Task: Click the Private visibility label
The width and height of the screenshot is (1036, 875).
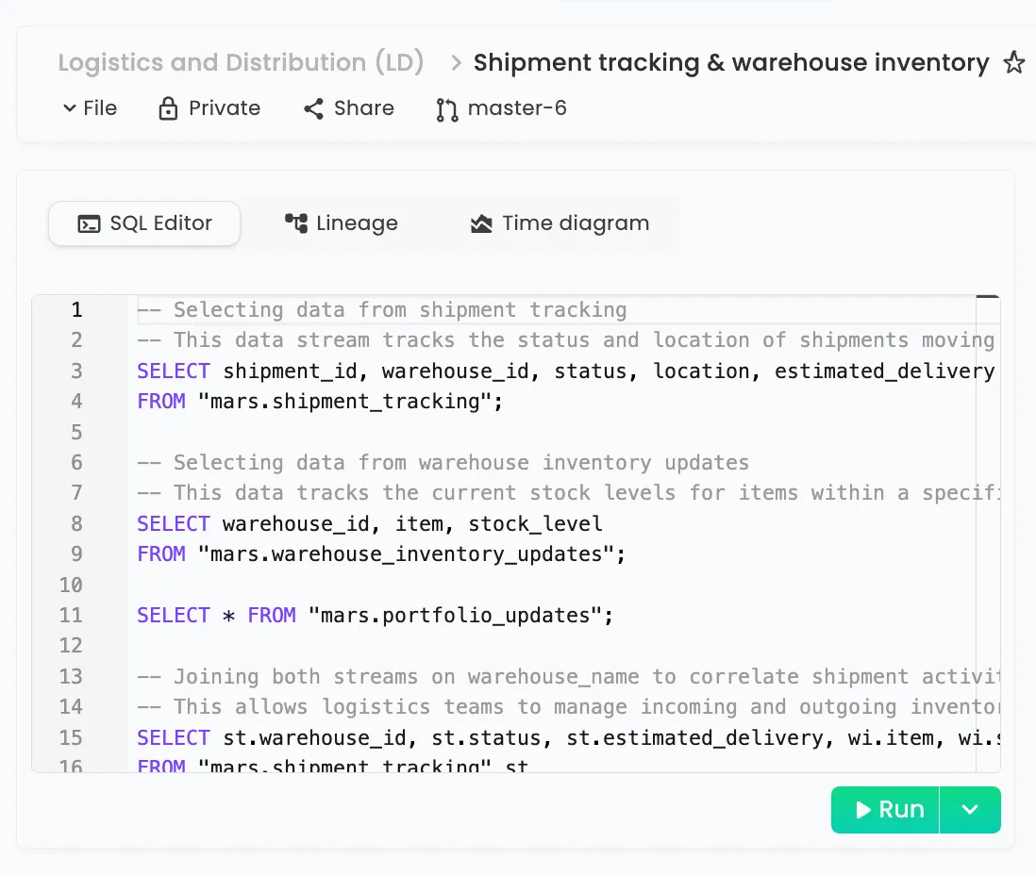Action: tap(225, 108)
